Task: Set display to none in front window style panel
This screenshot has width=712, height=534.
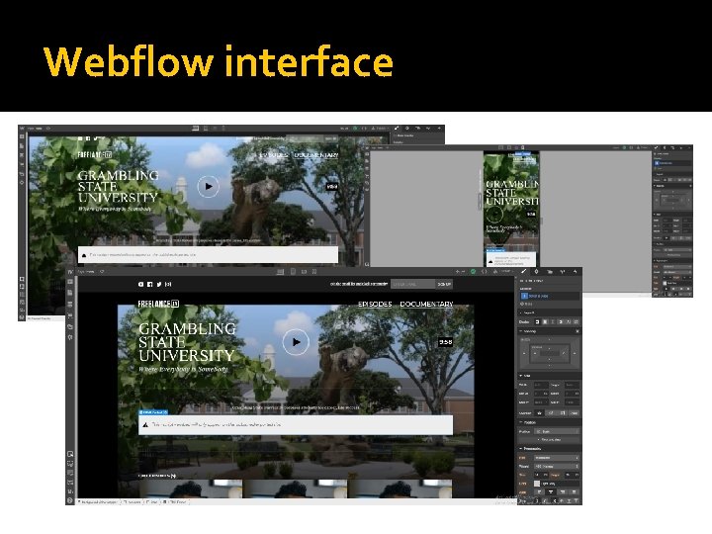Action: (x=577, y=322)
